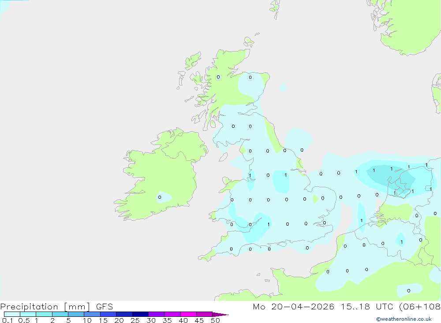Select the "5" legend label
Image resolution: width=441 pixels, height=323 pixels.
(68, 320)
